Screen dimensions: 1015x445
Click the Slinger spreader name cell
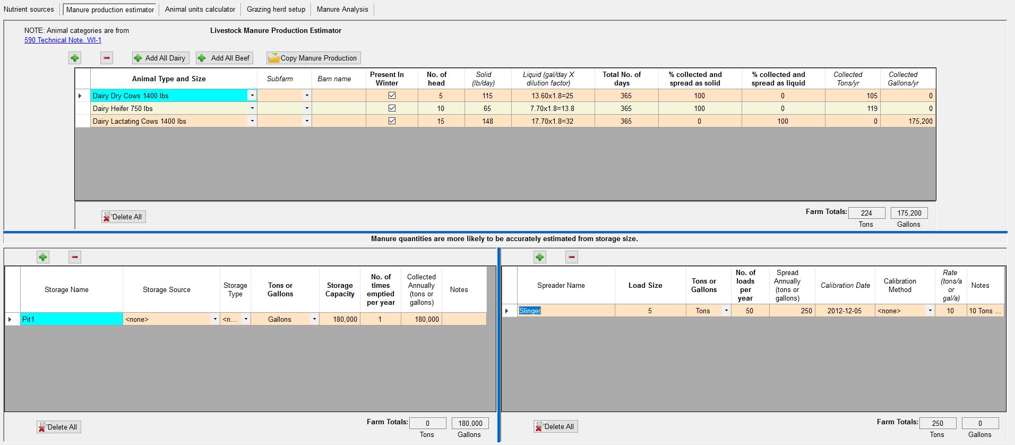coord(566,311)
